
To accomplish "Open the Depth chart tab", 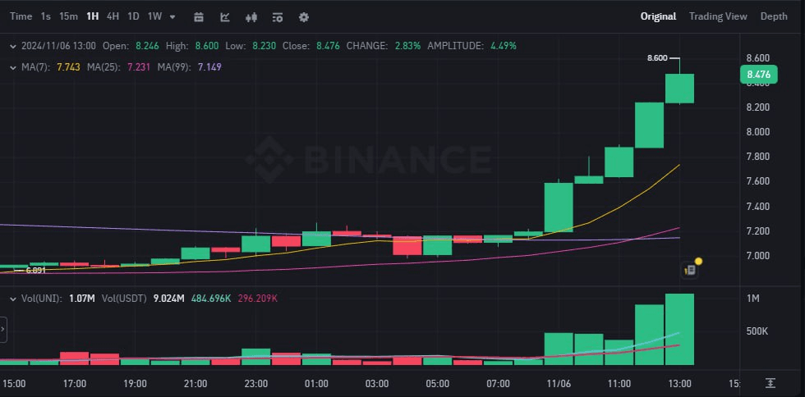I will pyautogui.click(x=773, y=16).
